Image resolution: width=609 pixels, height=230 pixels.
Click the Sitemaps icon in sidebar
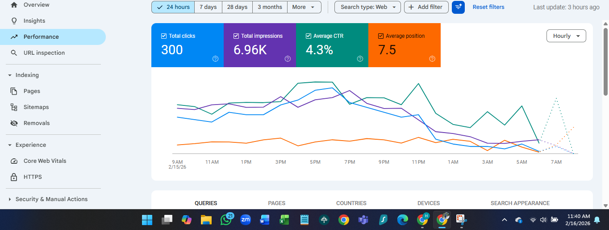(x=14, y=107)
